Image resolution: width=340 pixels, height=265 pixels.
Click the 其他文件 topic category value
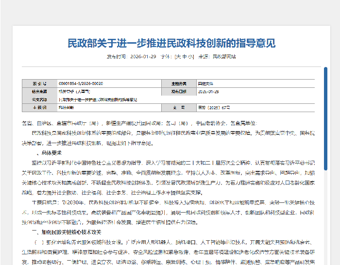coord(206,83)
